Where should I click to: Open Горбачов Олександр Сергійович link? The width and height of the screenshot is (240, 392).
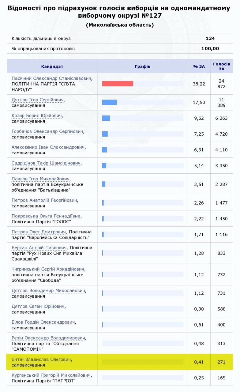[47, 131]
